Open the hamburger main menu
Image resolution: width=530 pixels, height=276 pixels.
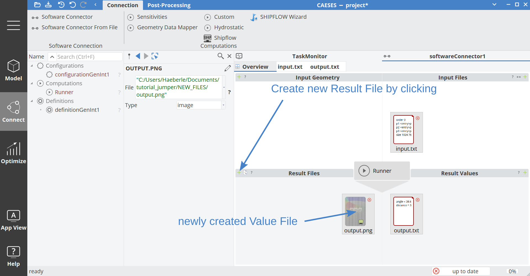[x=14, y=25]
